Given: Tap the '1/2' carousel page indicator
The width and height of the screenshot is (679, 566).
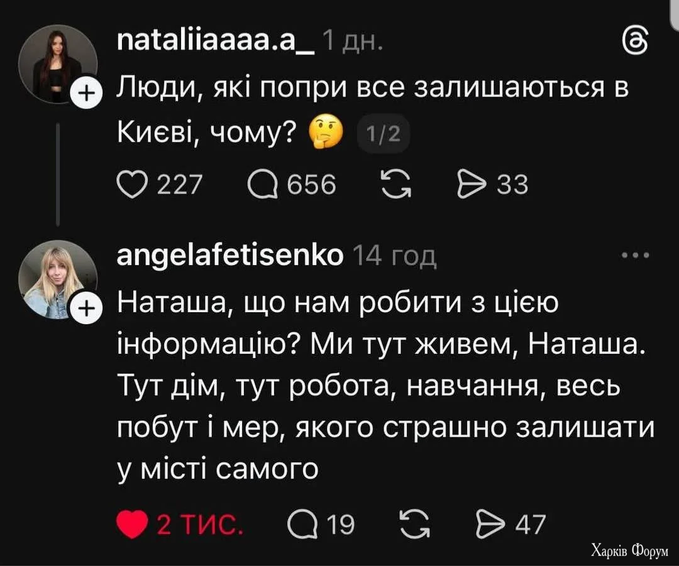Looking at the screenshot, I should tap(384, 133).
